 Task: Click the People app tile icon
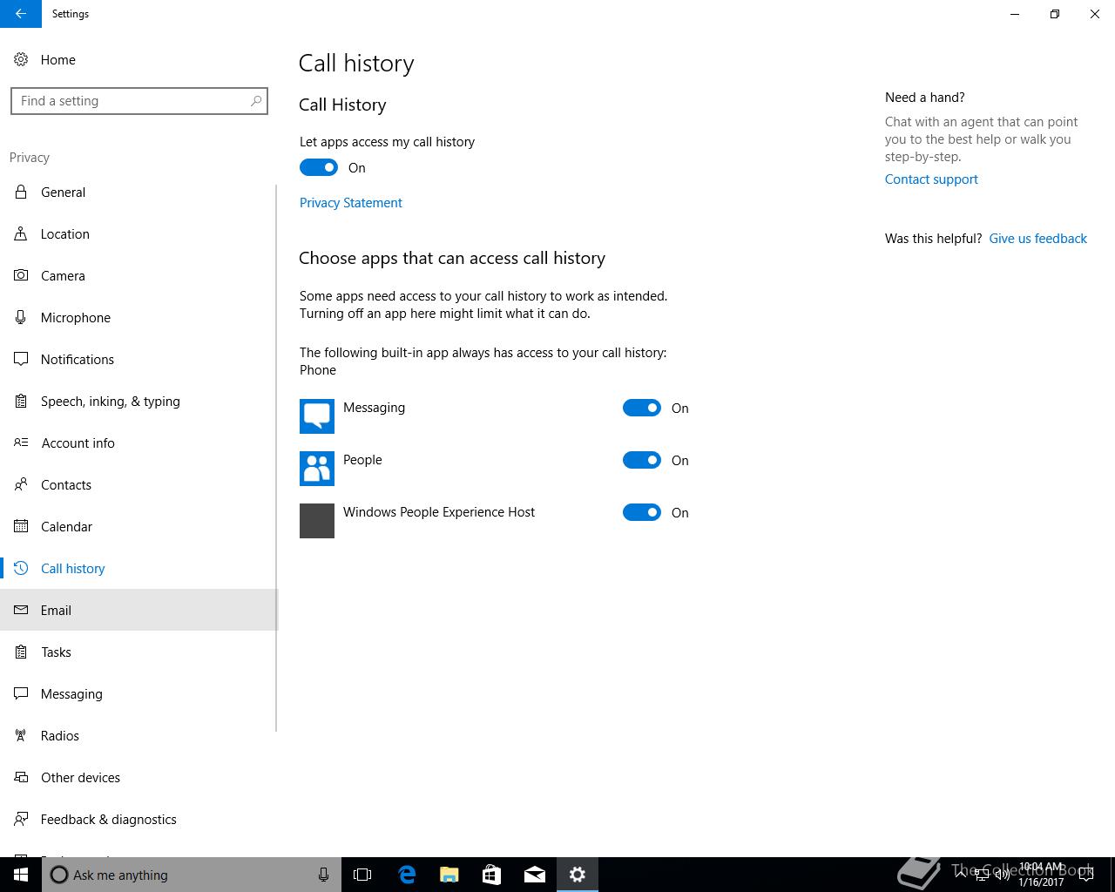coord(317,469)
